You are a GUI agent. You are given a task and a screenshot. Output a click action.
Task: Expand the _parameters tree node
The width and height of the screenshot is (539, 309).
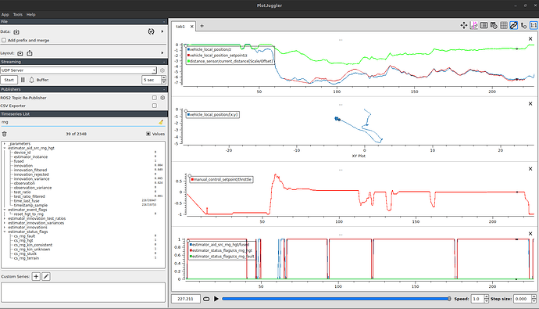click(5, 143)
